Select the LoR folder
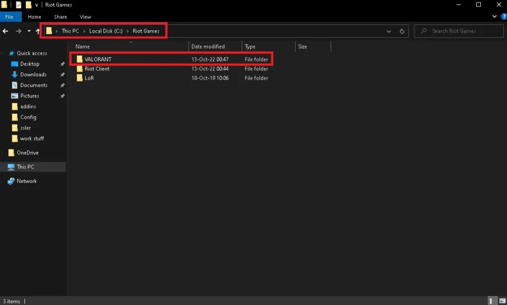Viewport: 507px width, 305px height. (89, 78)
